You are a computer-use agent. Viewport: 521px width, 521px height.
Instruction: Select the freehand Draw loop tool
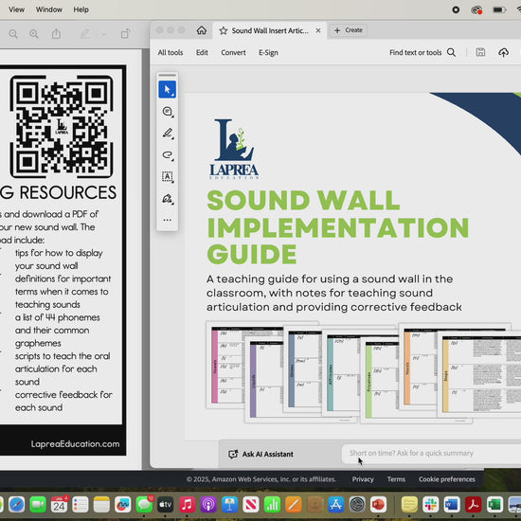pyautogui.click(x=168, y=155)
